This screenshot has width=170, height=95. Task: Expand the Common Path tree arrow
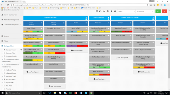tap(2, 53)
